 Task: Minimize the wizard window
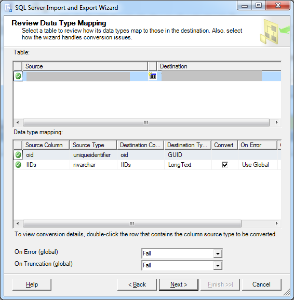245,6
